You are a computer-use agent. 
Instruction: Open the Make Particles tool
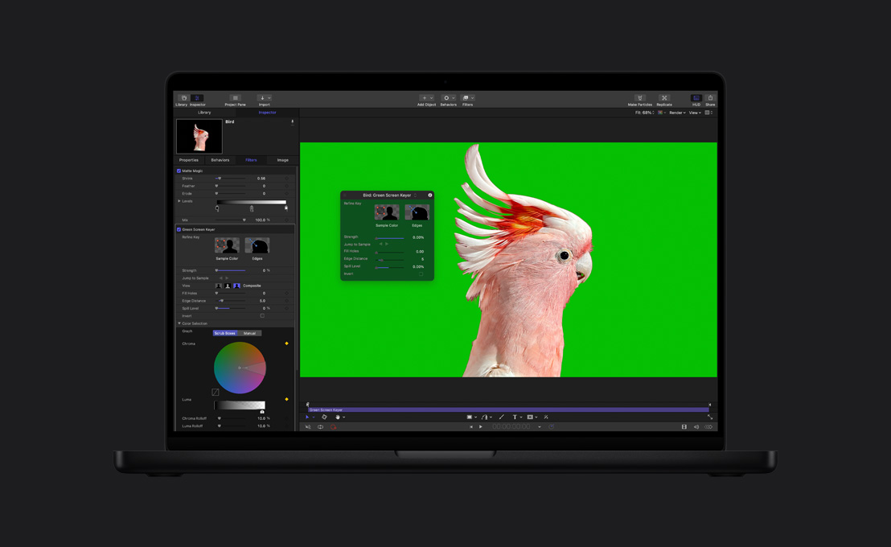tap(640, 98)
